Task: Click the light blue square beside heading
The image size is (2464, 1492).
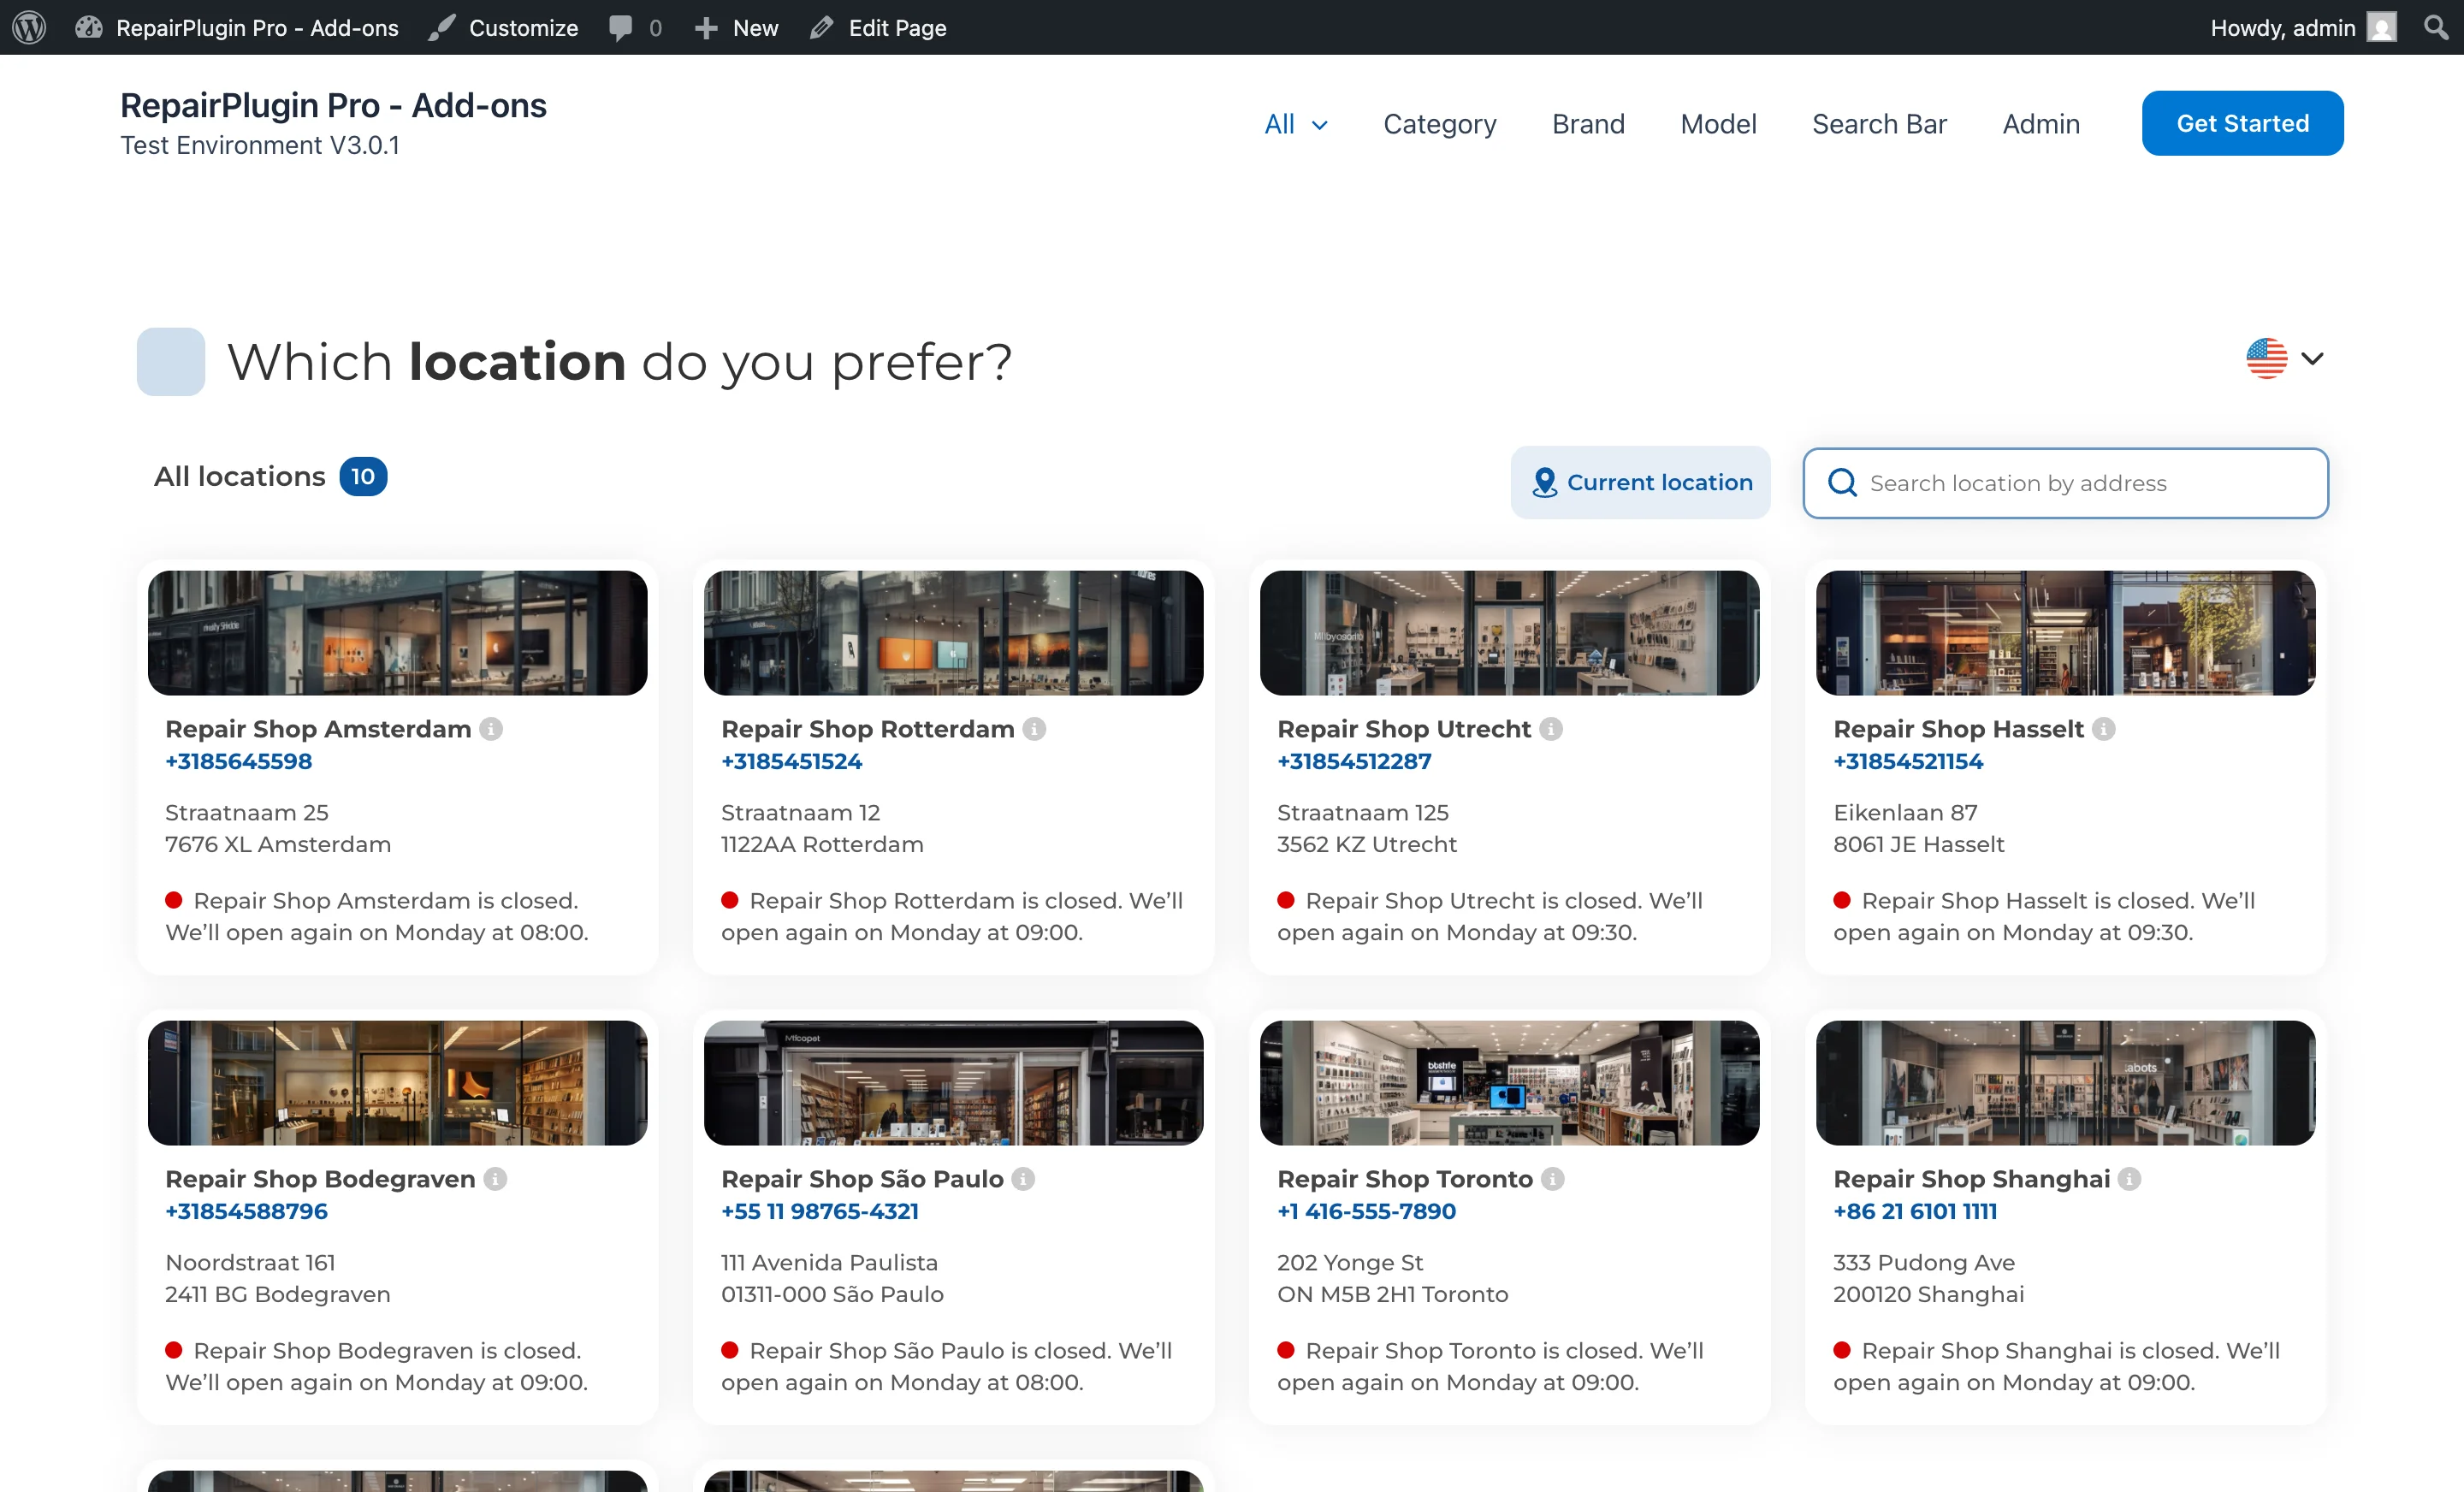Action: [x=171, y=361]
